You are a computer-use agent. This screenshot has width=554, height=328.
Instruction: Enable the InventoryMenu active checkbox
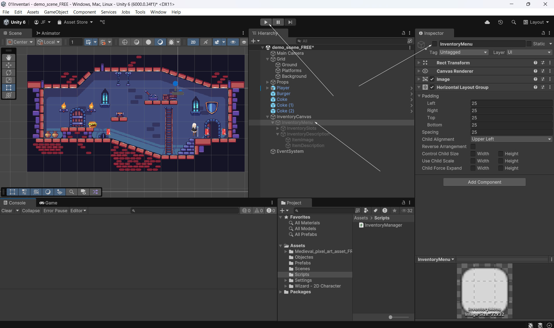click(x=435, y=44)
